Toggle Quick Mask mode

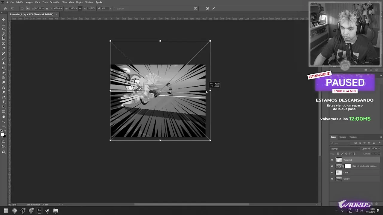(x=4, y=142)
